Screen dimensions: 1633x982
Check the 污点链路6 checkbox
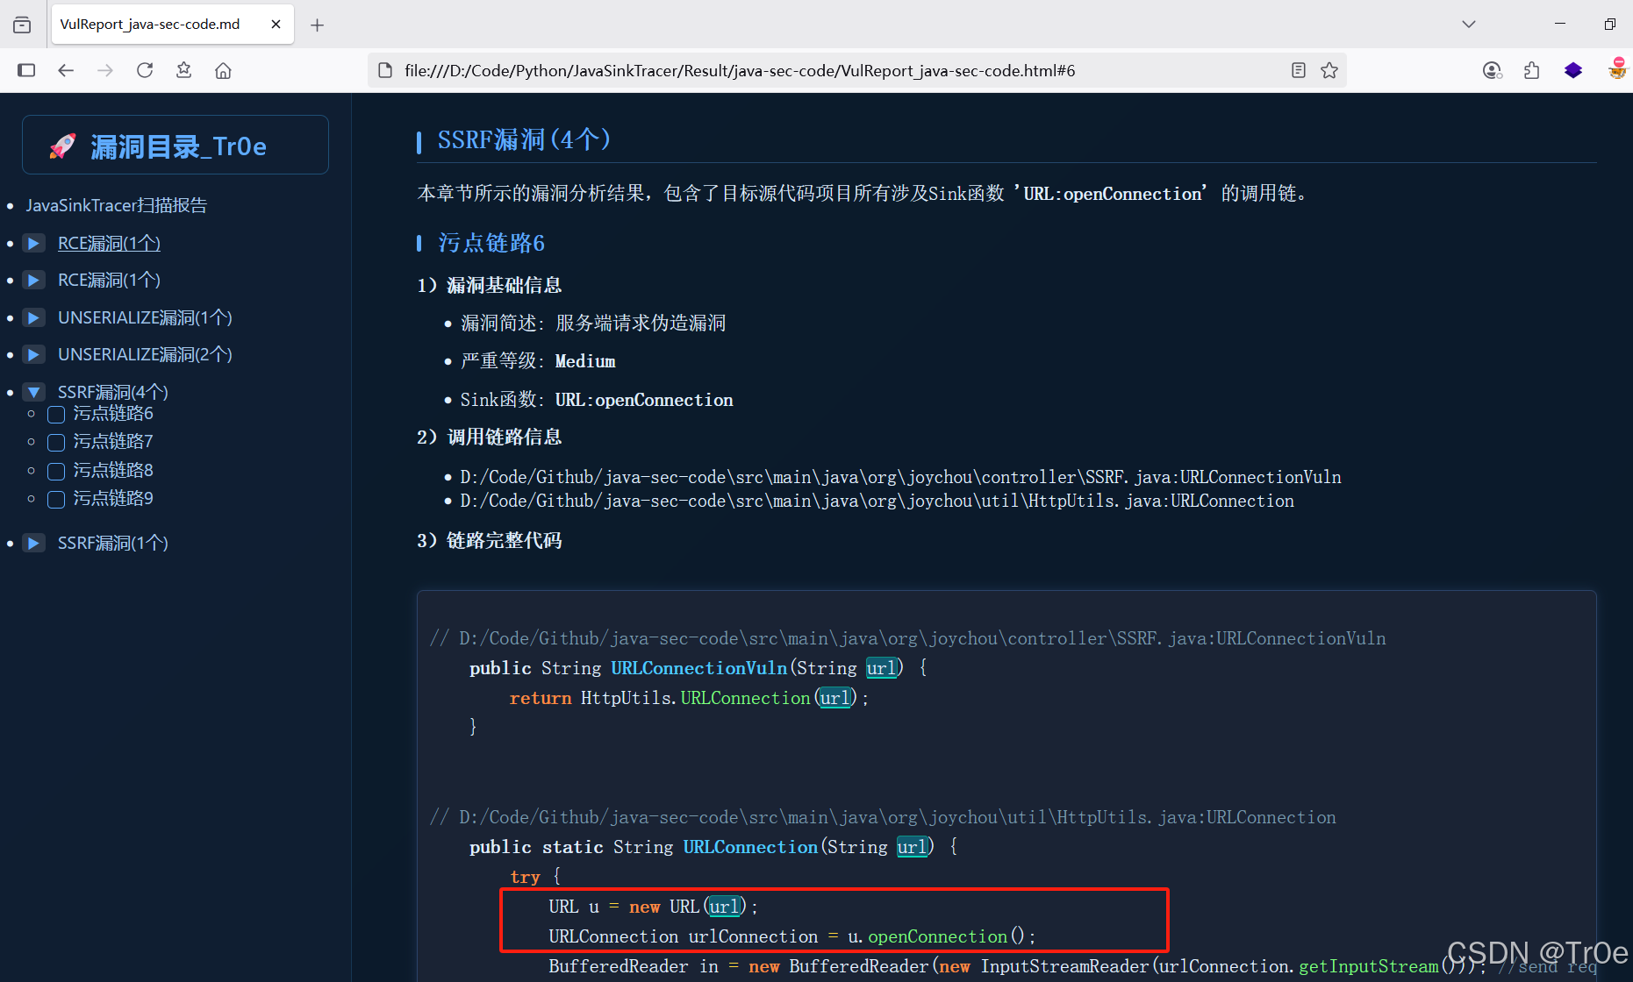55,414
